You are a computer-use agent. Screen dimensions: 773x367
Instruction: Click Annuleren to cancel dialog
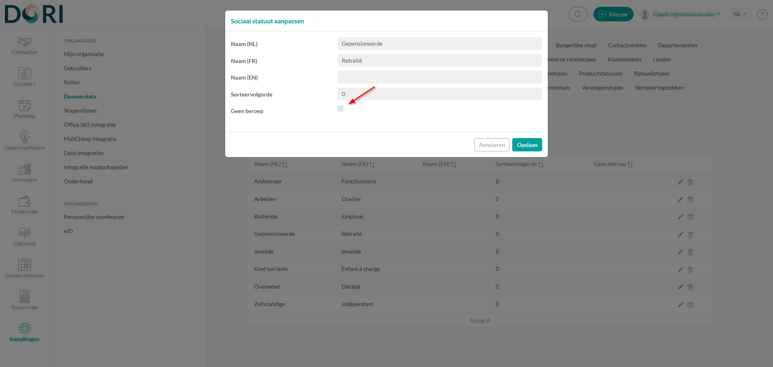pos(491,145)
